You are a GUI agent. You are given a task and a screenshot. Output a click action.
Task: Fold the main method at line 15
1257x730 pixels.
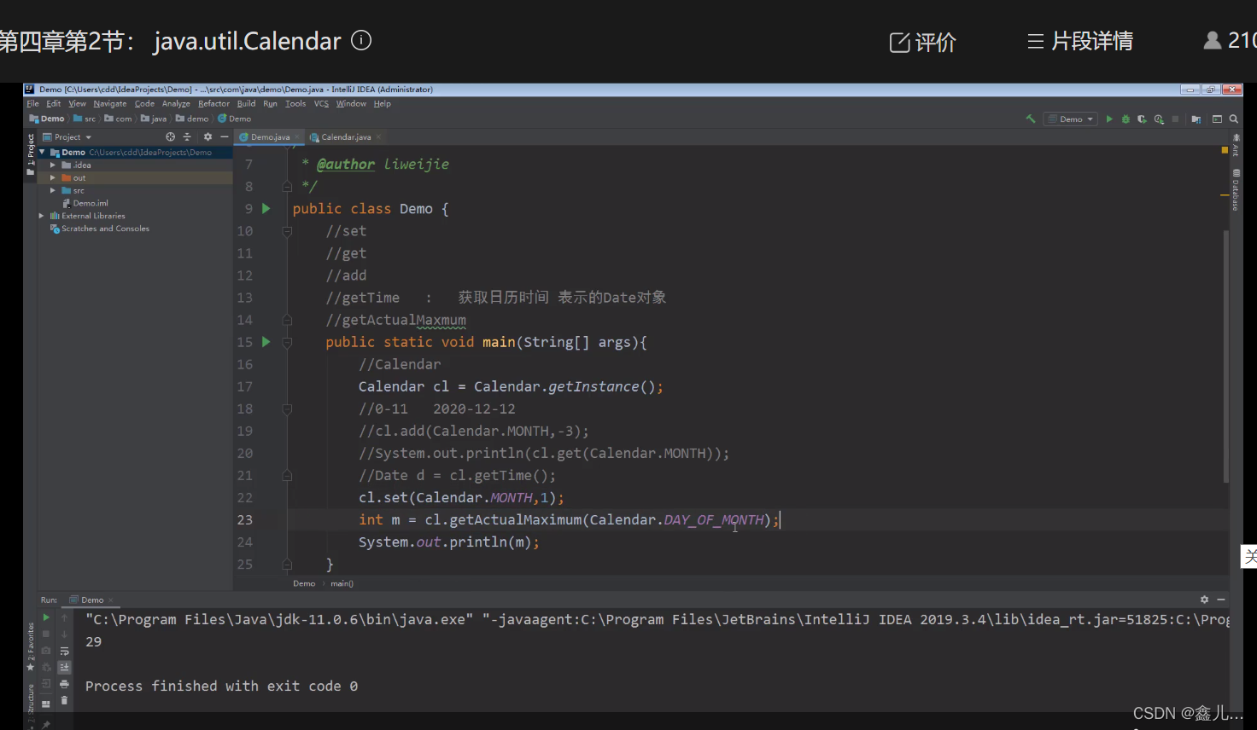(287, 342)
